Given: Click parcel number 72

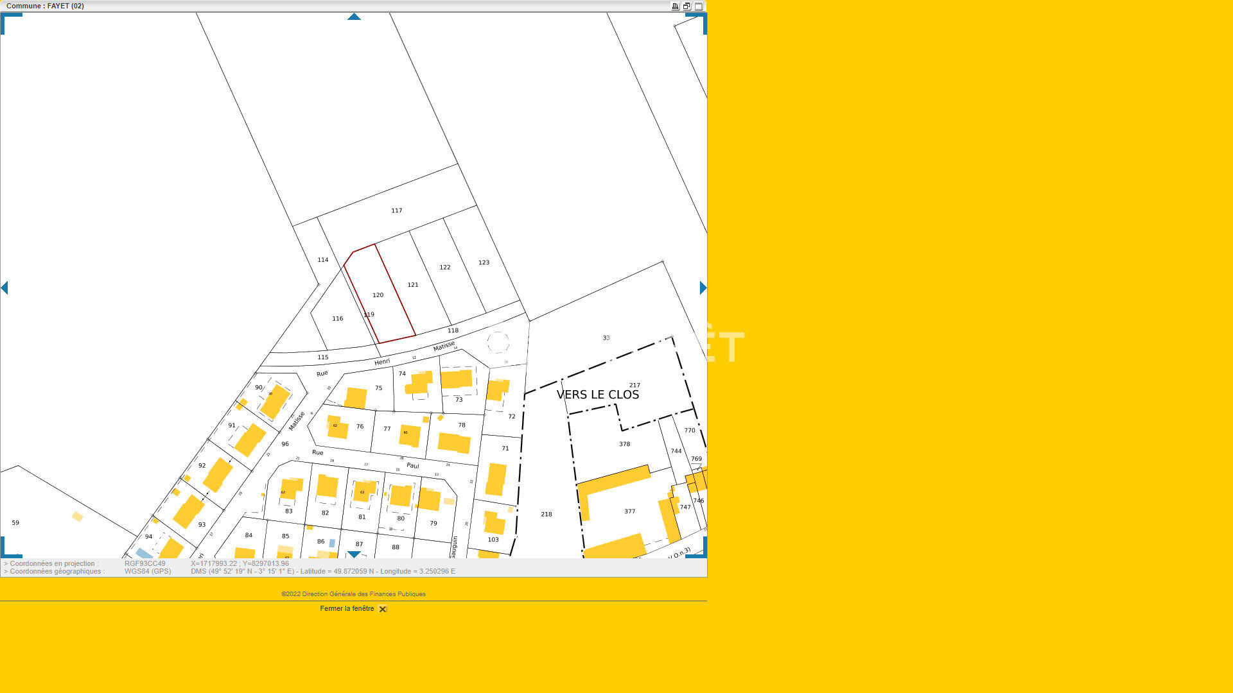Looking at the screenshot, I should pos(512,416).
